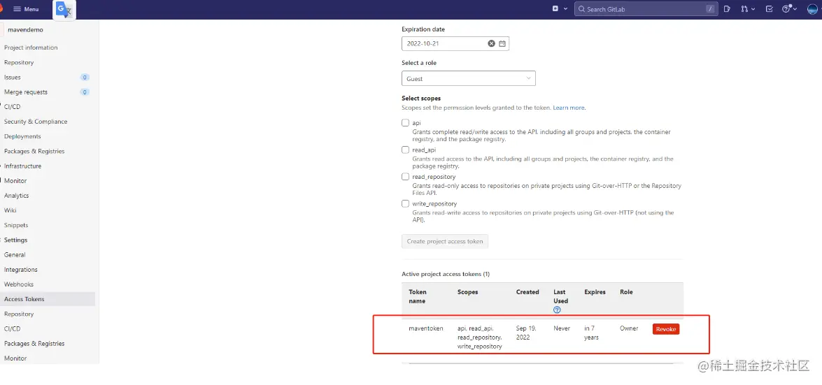The height and width of the screenshot is (385, 822).
Task: Click the create new plus icon
Action: pos(555,9)
